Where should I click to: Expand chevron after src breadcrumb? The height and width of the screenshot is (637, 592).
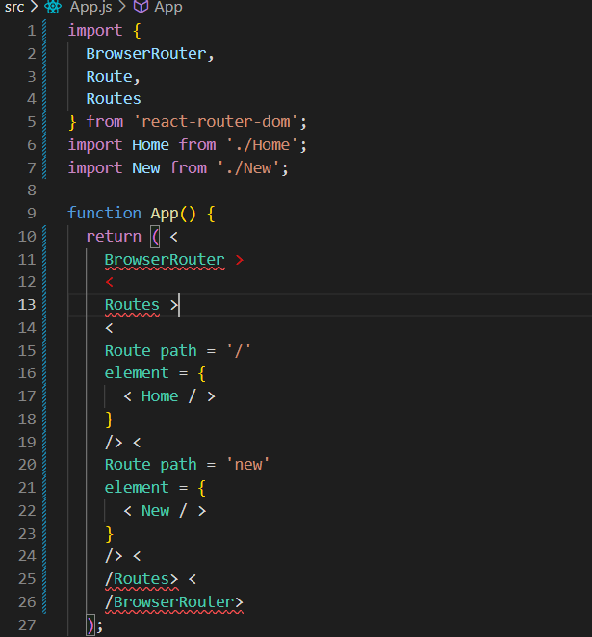click(34, 7)
